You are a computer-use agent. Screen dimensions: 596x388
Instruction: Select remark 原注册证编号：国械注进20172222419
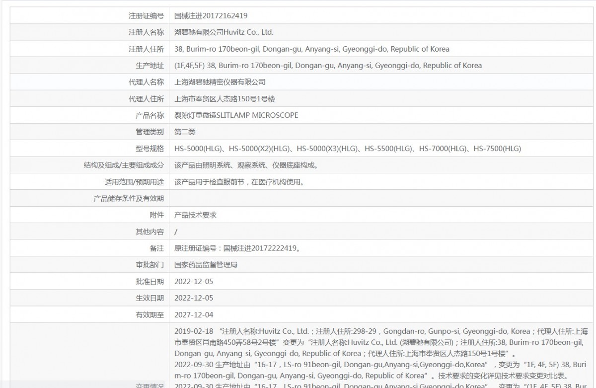(x=237, y=248)
